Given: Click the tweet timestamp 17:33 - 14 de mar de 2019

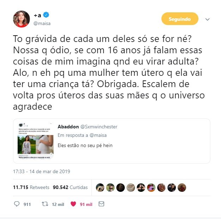Looking at the screenshot, I should tap(42, 171).
